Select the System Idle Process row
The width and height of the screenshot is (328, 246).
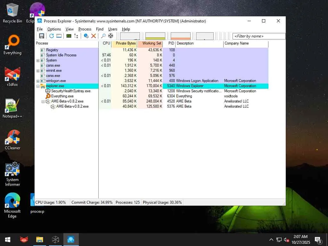tap(152, 55)
